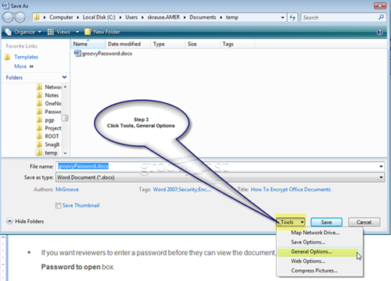Select the SnagIt folder in tree

pos(52,144)
